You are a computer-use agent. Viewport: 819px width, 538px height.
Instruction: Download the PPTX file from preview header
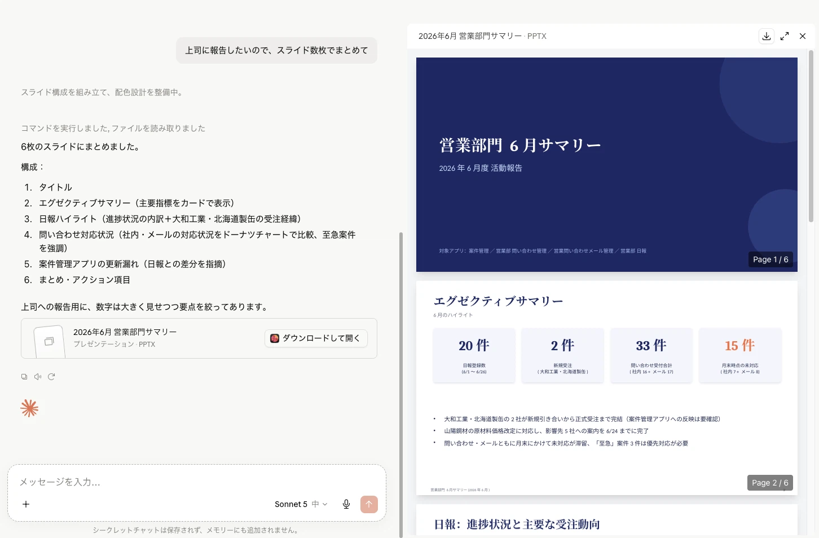point(767,36)
